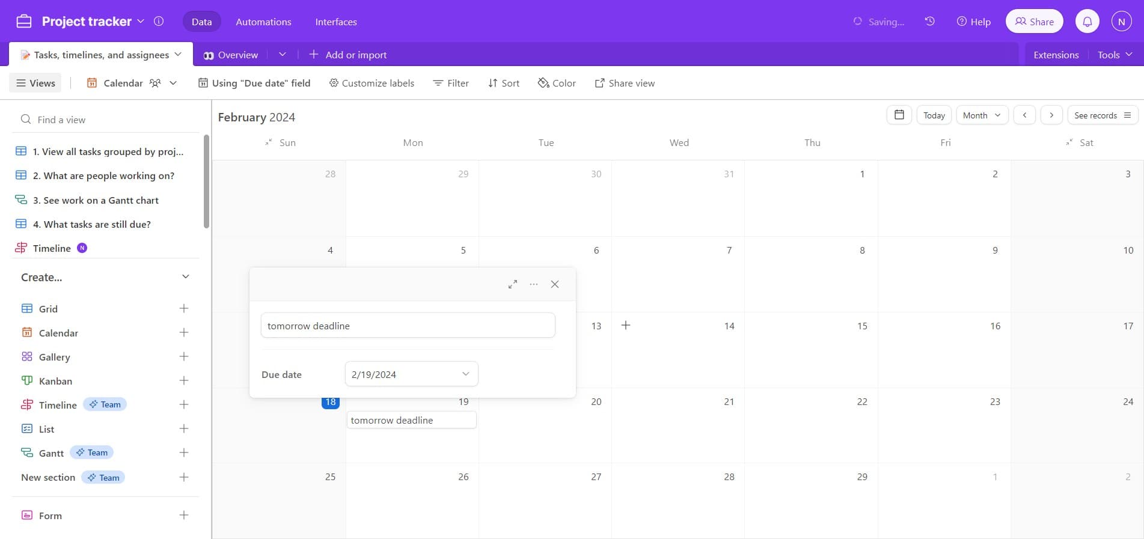This screenshot has height=539, width=1144.
Task: Toggle the Views sidebar button
Action: pos(35,83)
